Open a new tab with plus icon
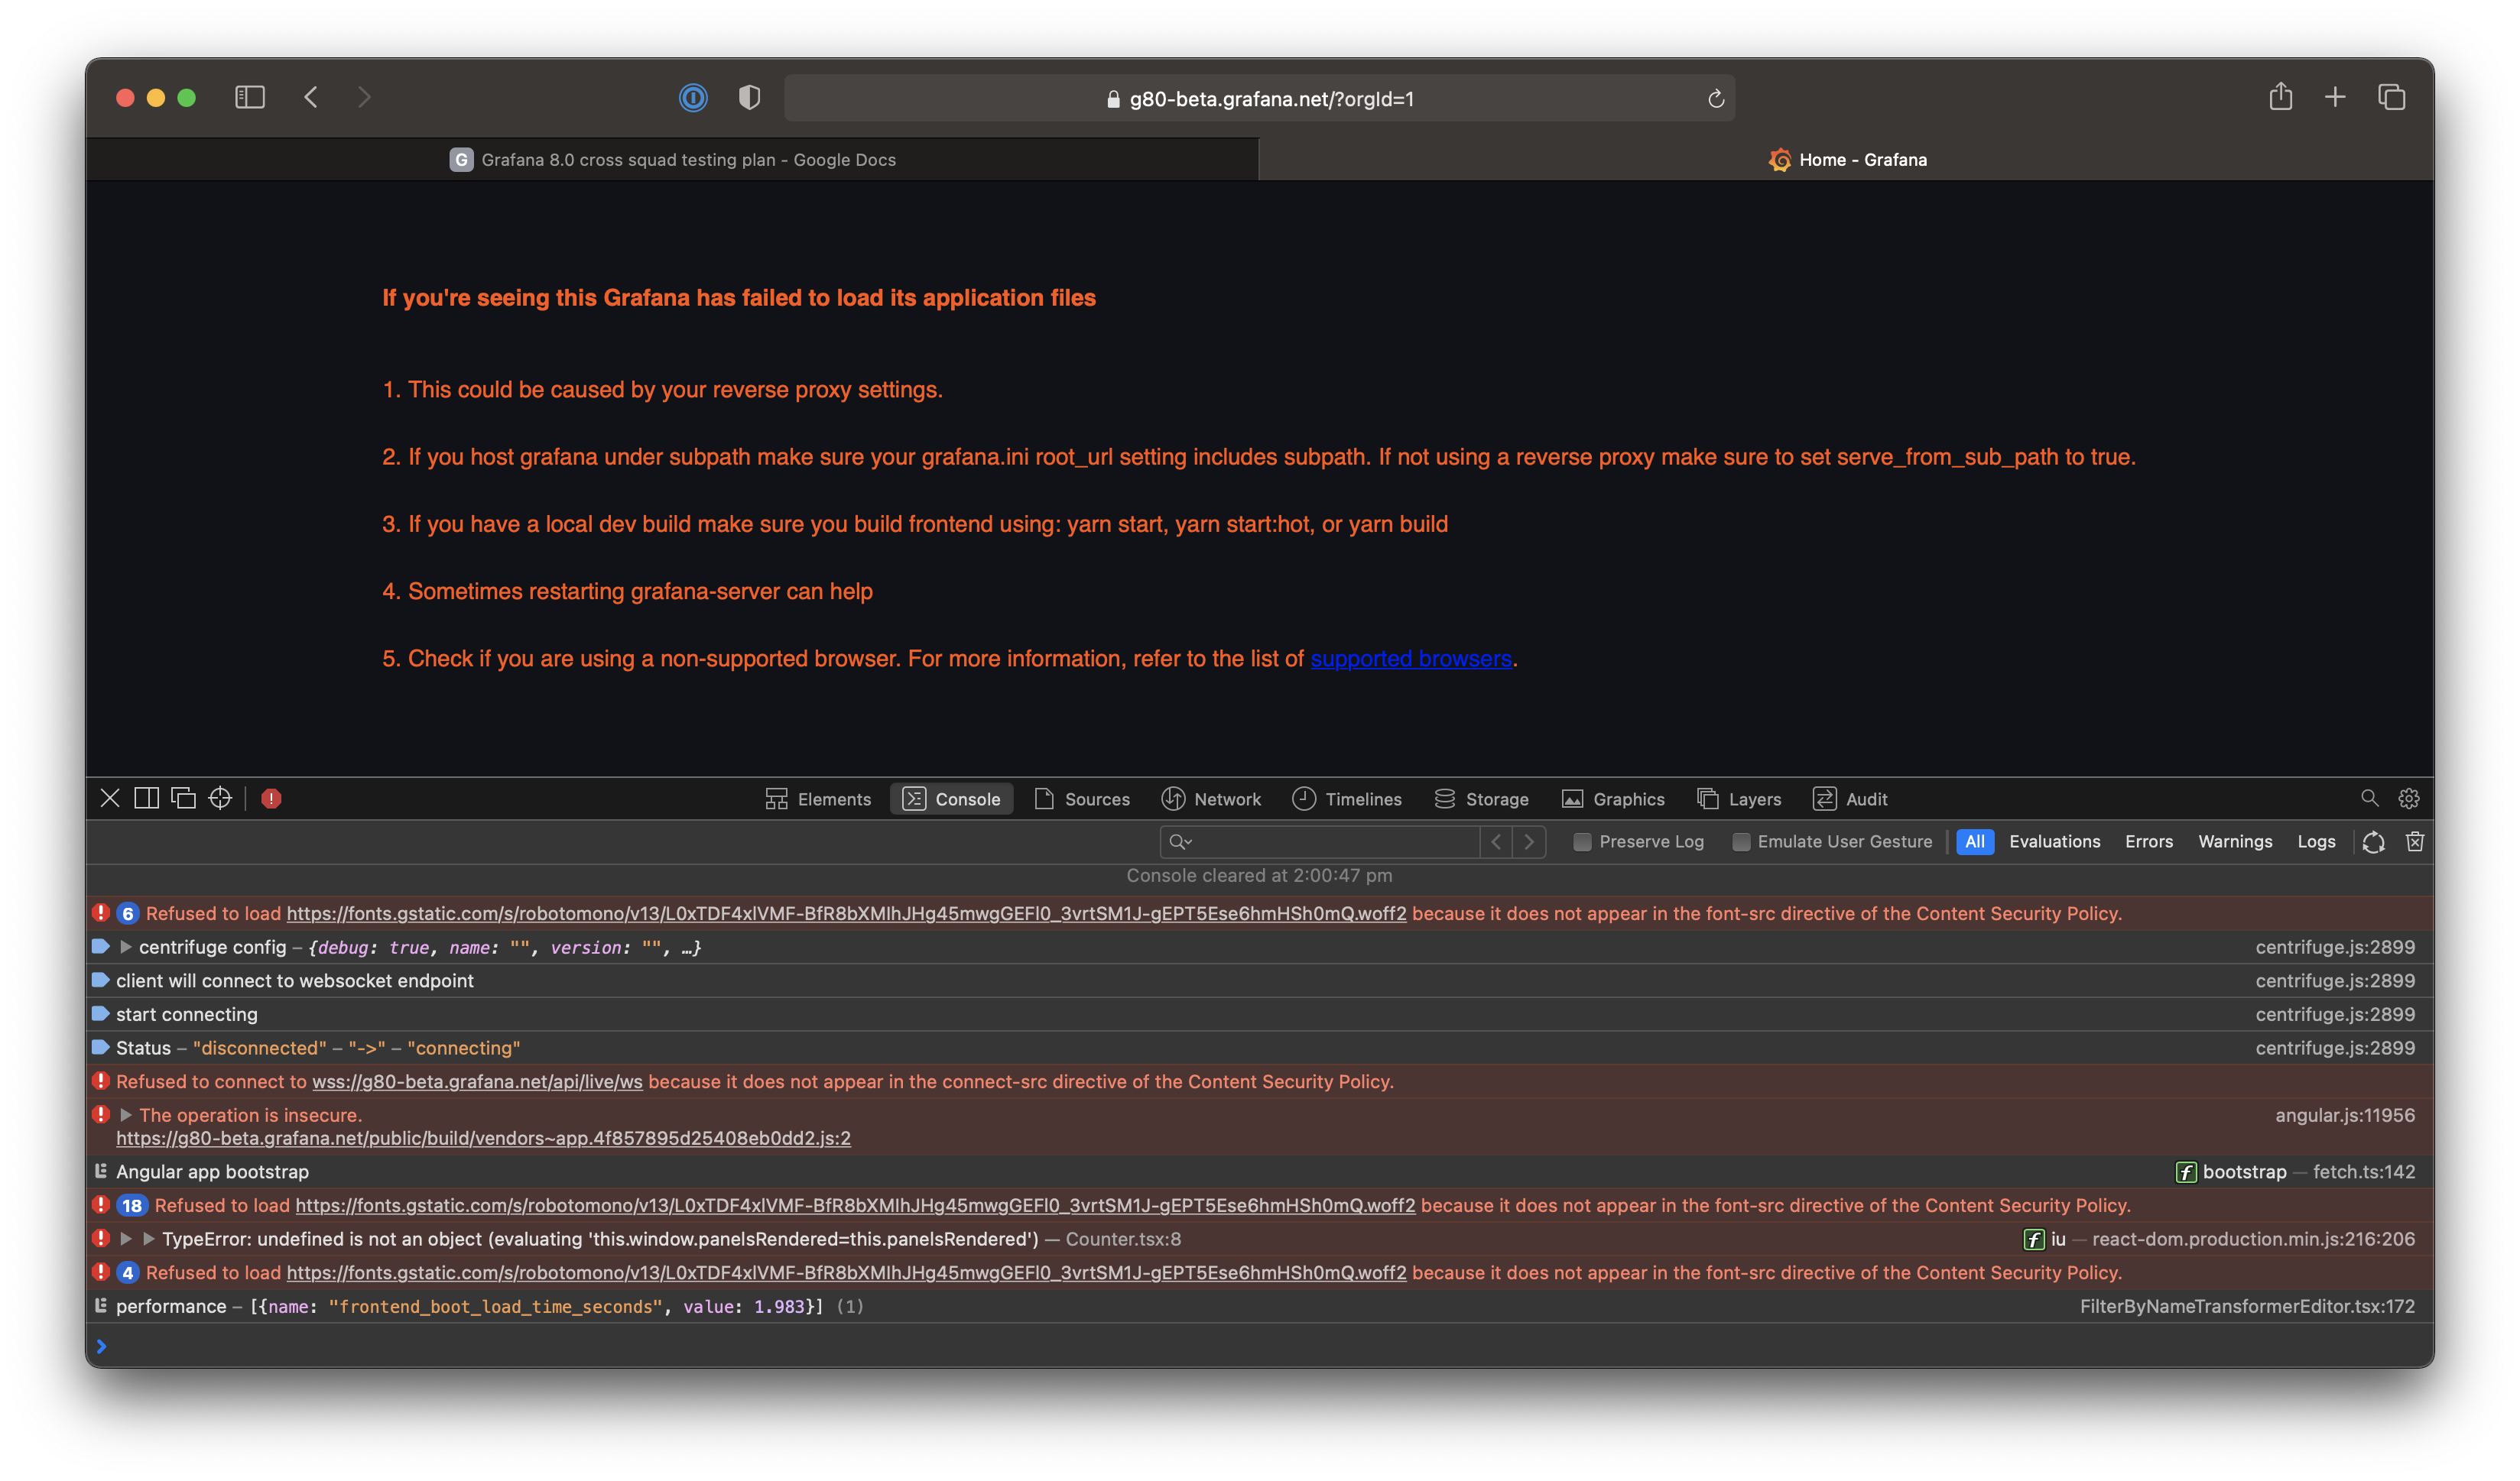Screen dimensions: 2520x1481 click(x=2335, y=97)
